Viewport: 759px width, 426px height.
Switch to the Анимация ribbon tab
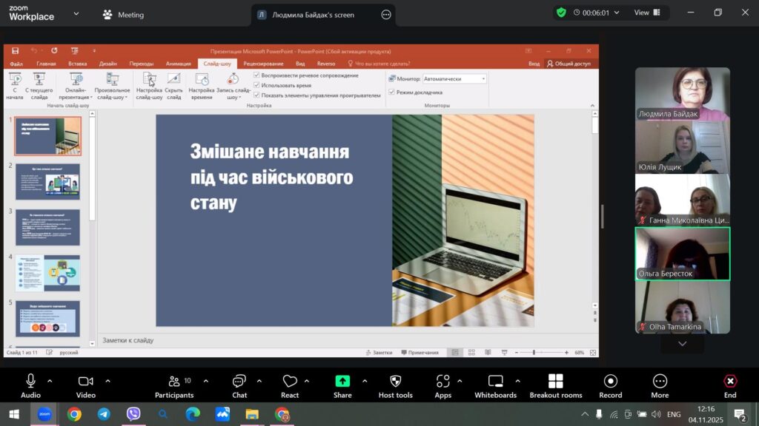[178, 64]
